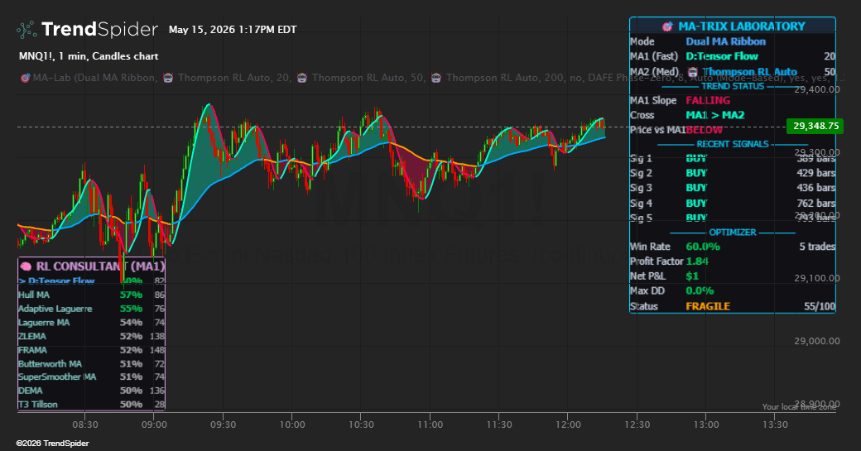Click the brain icon beside RL CONSULTANT title
Image resolution: width=861 pixels, height=451 pixels.
point(26,266)
